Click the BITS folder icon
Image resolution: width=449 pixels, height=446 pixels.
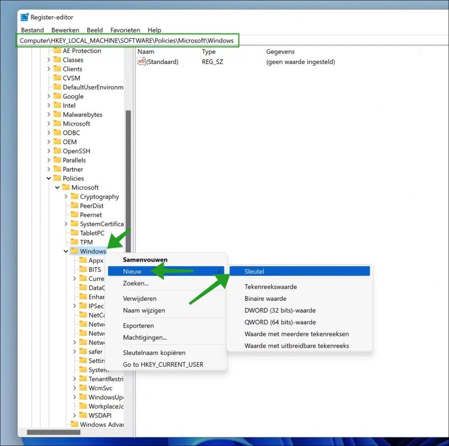pyautogui.click(x=83, y=269)
